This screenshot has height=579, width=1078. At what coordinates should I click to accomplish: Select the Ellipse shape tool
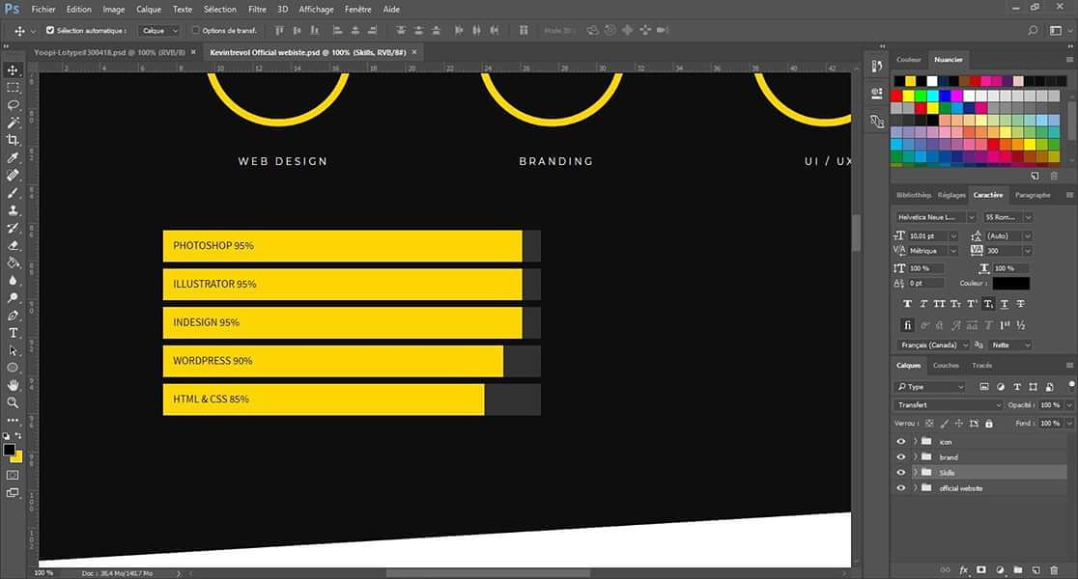[14, 368]
